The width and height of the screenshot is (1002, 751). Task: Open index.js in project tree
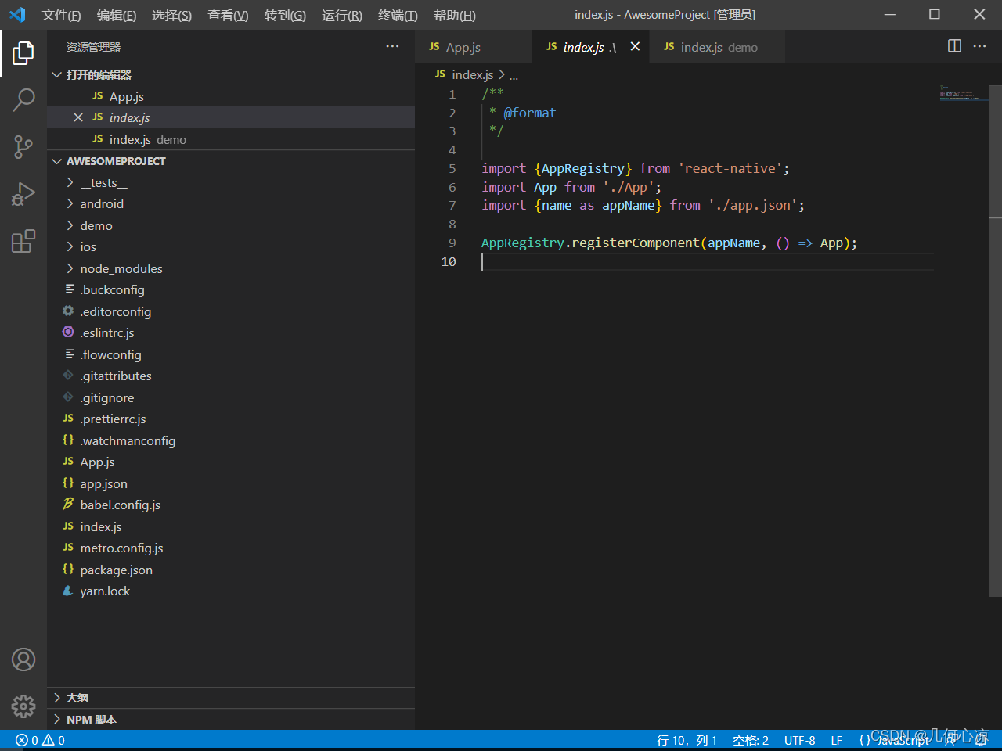point(231,526)
